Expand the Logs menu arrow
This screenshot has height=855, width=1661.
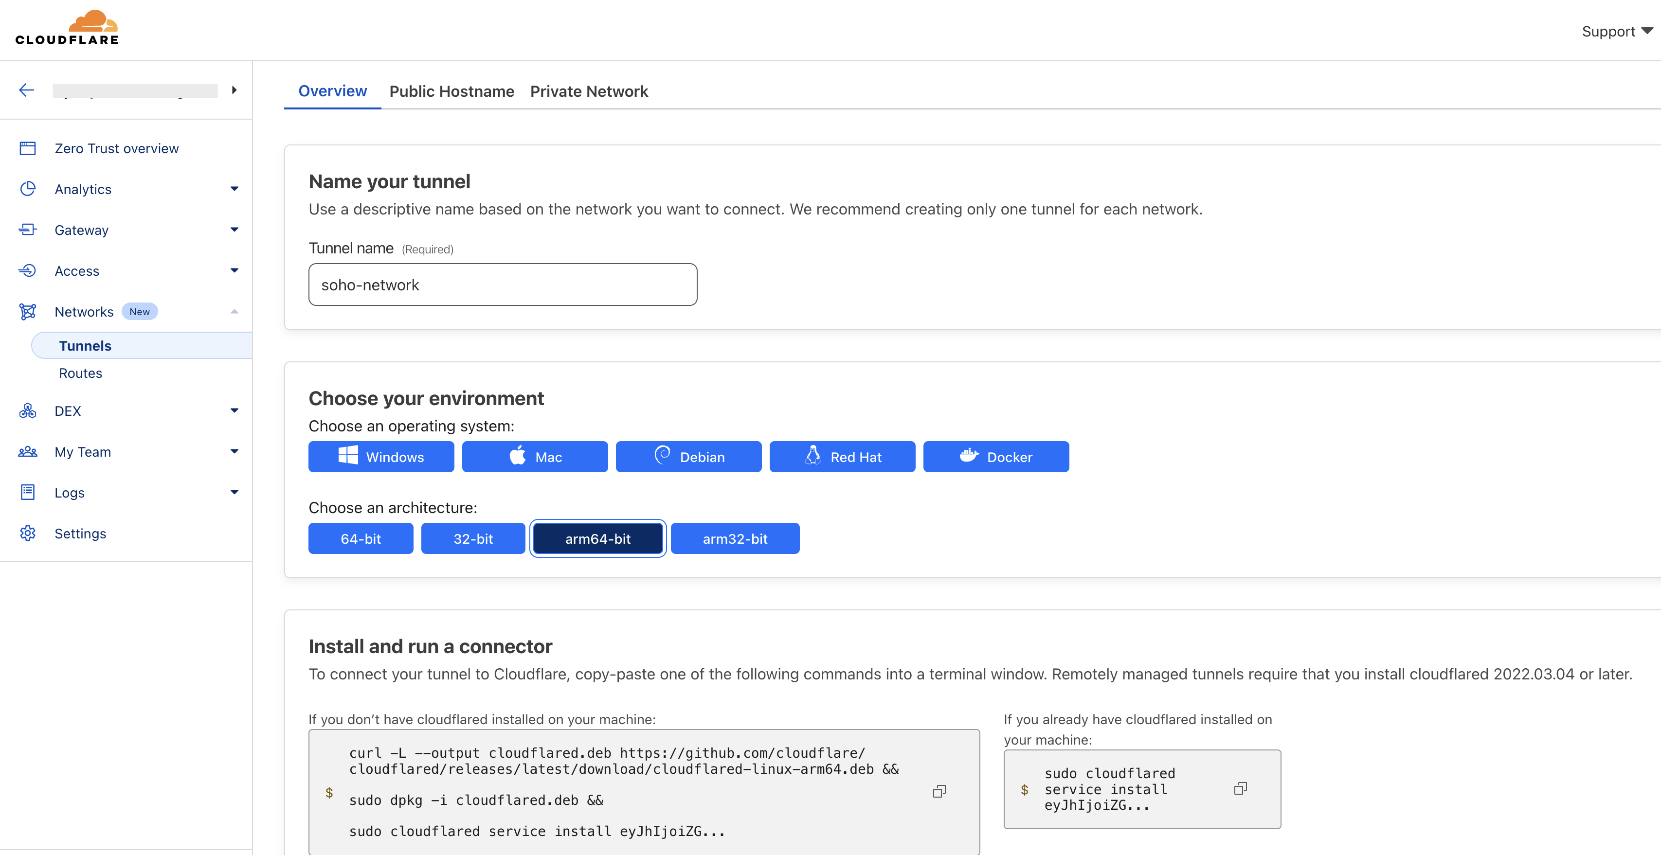click(x=235, y=492)
